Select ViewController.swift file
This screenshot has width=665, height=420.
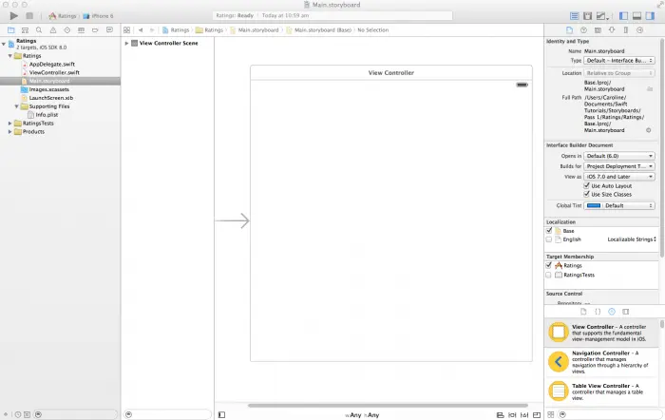pos(54,72)
